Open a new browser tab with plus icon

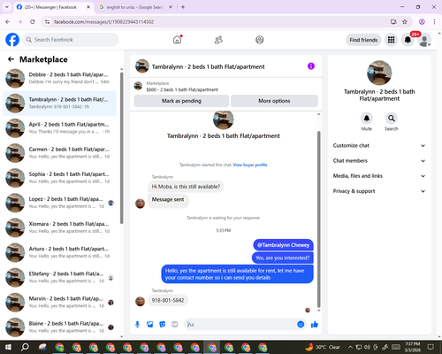tap(183, 7)
